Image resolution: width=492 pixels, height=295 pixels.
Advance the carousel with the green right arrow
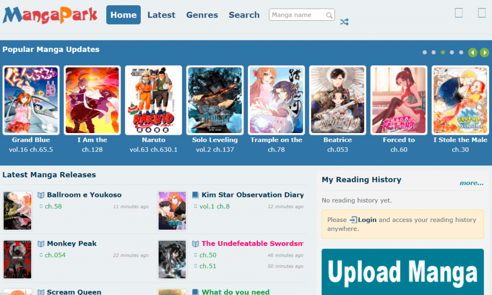484,52
